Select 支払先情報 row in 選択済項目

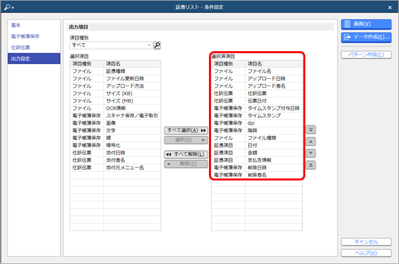(x=257, y=160)
